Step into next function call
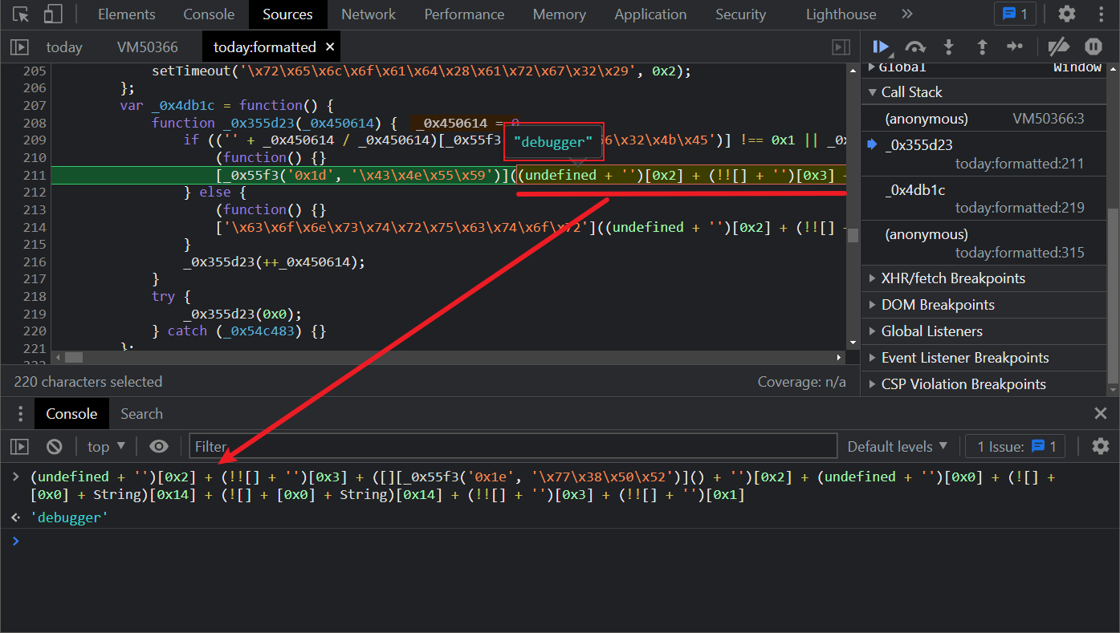 click(x=949, y=47)
